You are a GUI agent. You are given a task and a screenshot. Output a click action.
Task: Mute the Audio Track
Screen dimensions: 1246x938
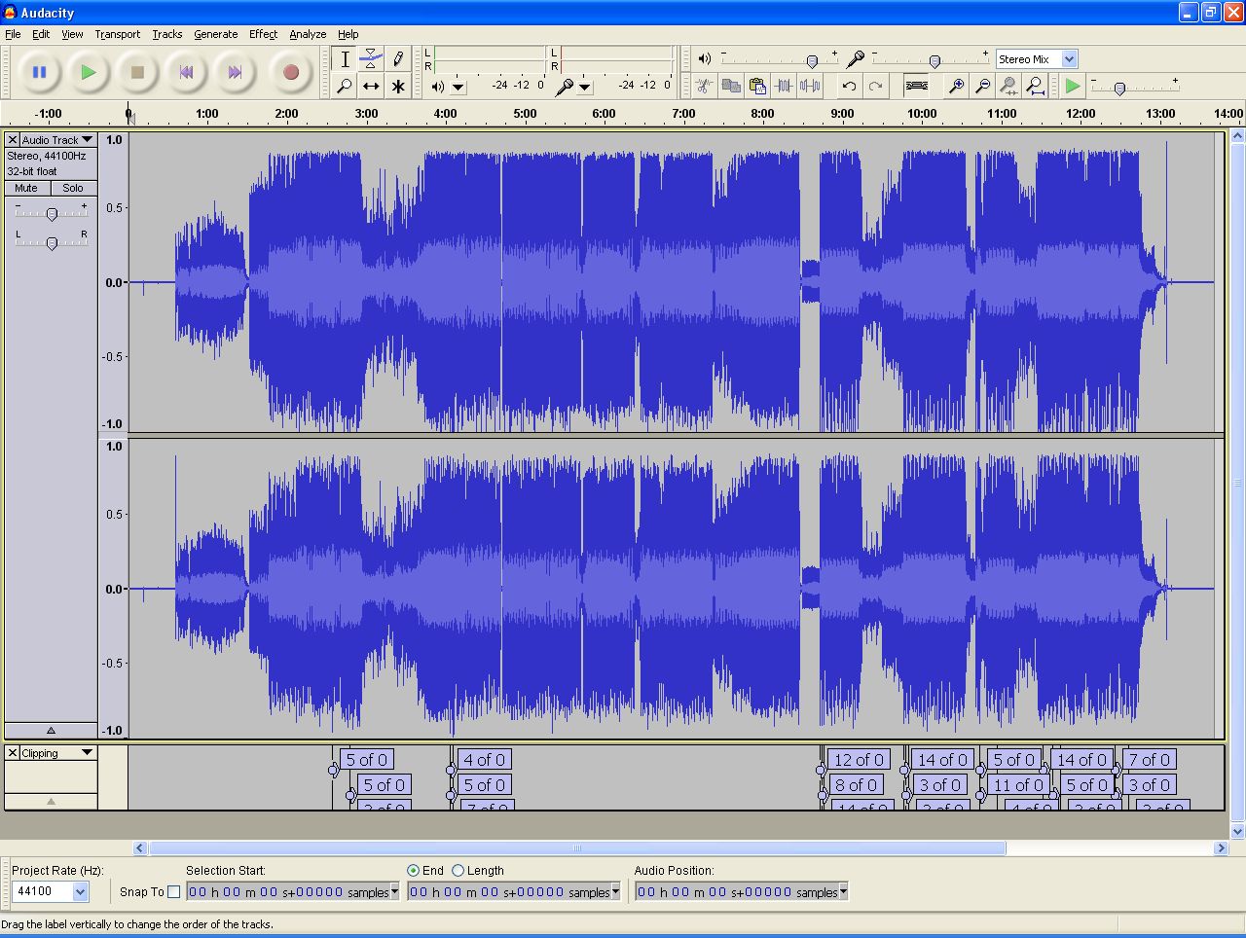pyautogui.click(x=26, y=188)
